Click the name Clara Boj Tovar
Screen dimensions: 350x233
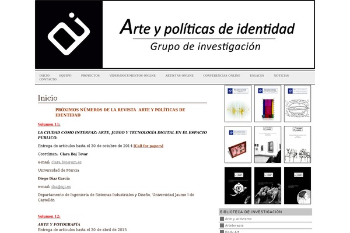(x=74, y=154)
